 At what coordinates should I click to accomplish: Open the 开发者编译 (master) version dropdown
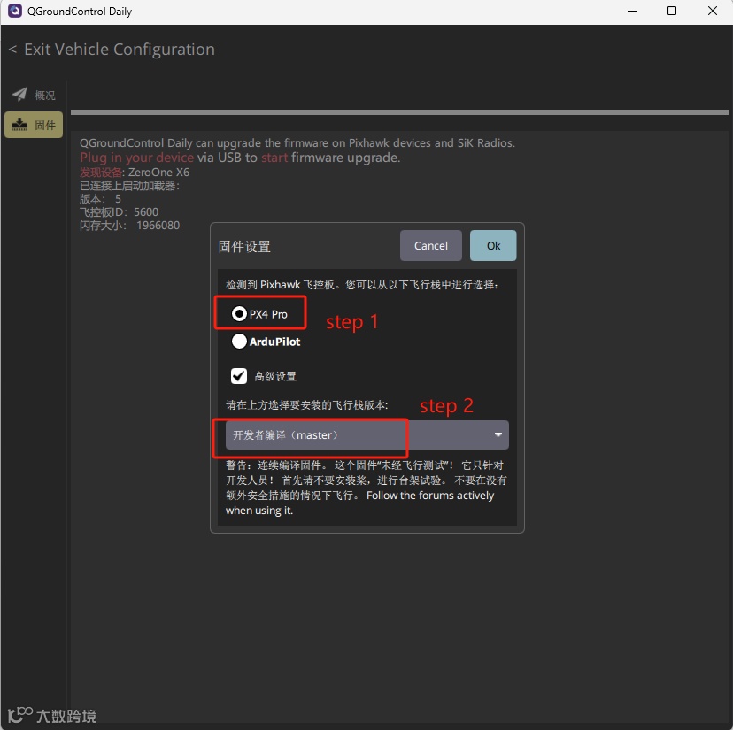[x=367, y=435]
